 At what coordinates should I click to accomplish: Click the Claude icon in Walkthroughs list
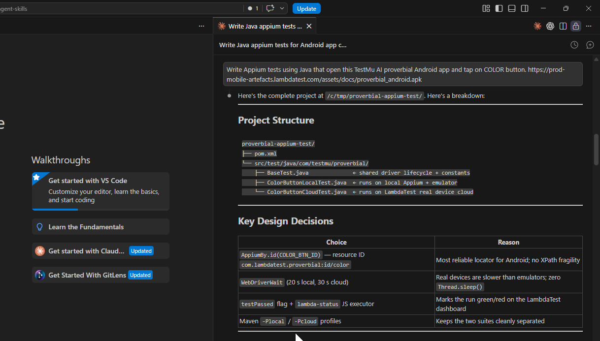click(40, 251)
